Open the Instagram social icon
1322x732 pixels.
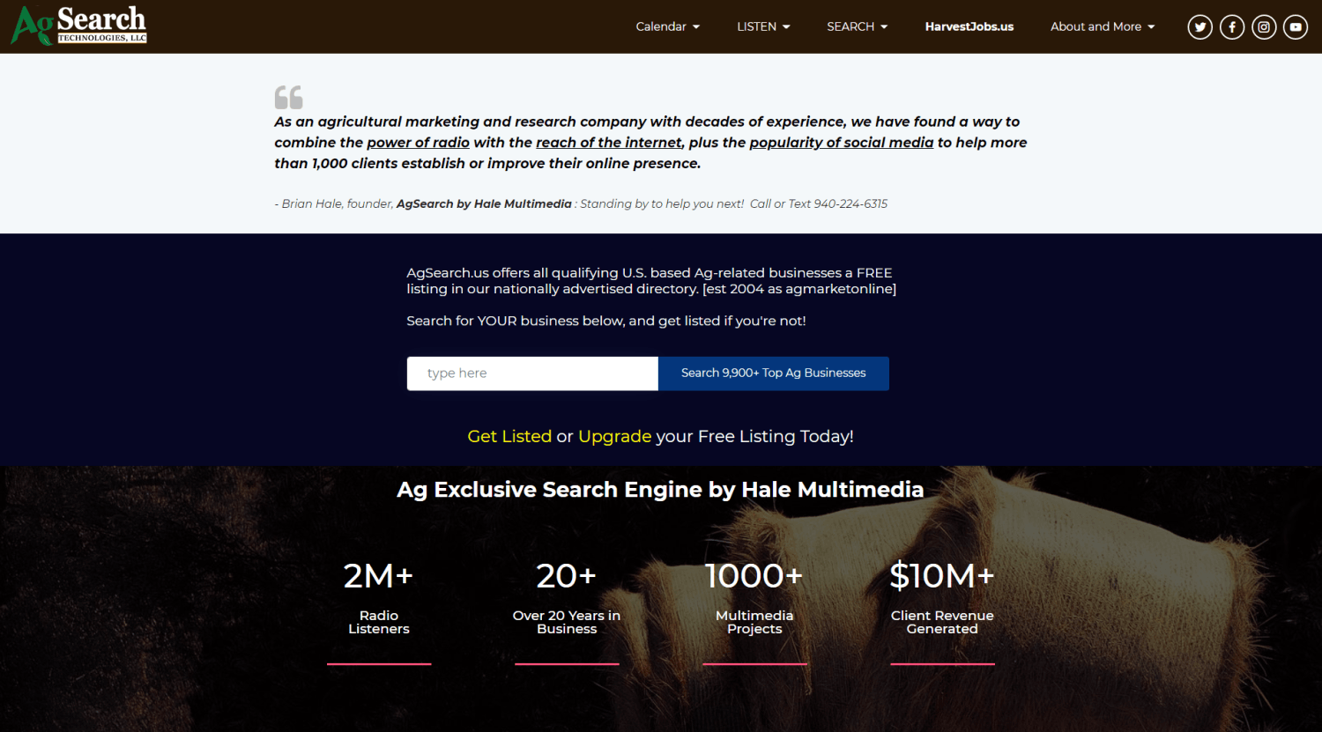pos(1264,27)
